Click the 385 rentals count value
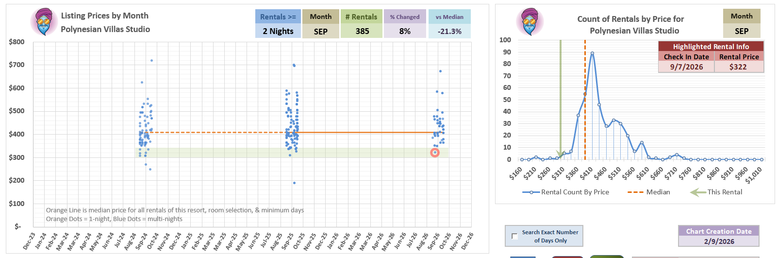 tap(362, 31)
